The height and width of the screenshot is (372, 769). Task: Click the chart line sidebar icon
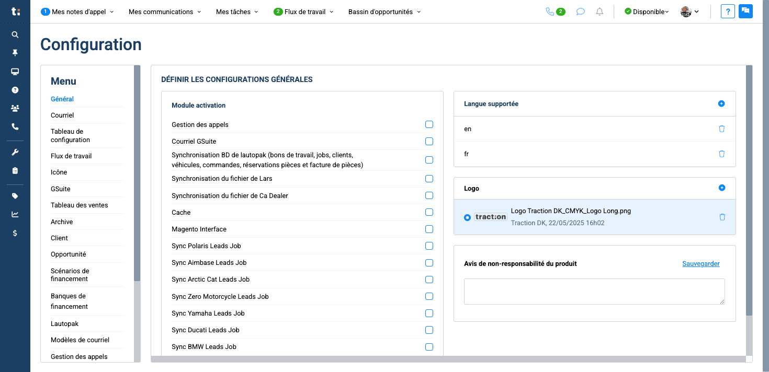(x=15, y=214)
